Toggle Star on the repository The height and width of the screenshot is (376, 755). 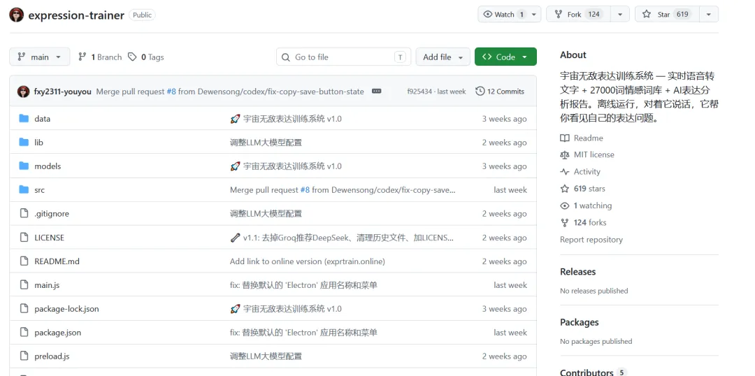tap(666, 15)
